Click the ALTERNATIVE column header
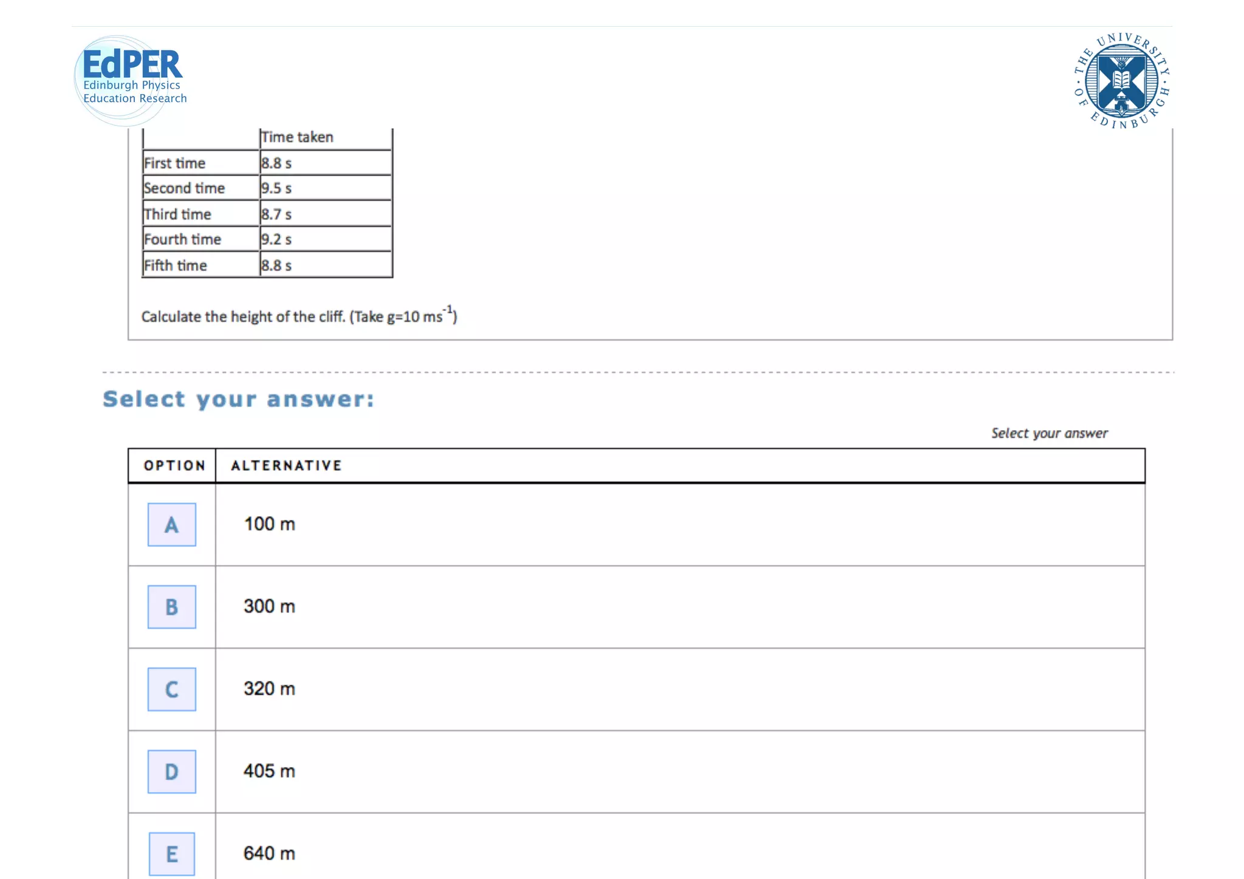 coord(286,465)
